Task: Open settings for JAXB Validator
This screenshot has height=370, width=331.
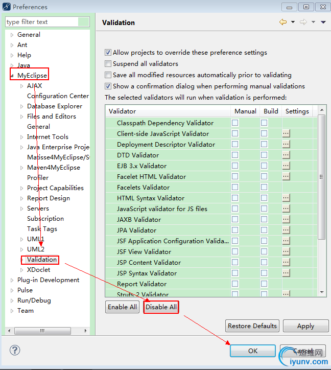Action: 286,219
